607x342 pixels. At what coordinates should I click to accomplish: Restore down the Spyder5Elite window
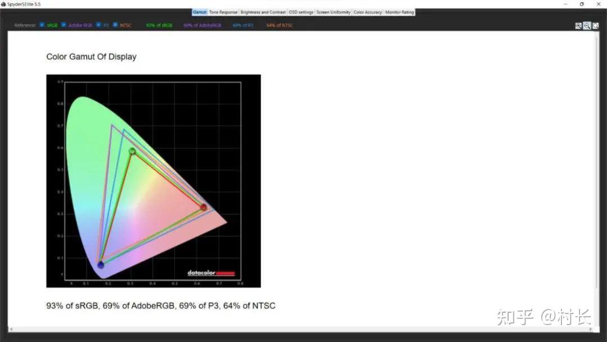(582, 4)
